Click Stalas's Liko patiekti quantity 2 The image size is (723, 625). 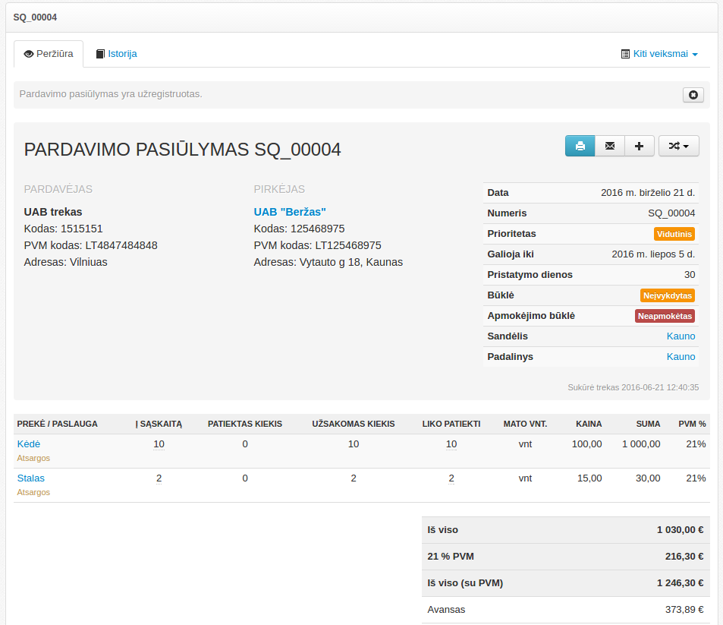coord(451,478)
